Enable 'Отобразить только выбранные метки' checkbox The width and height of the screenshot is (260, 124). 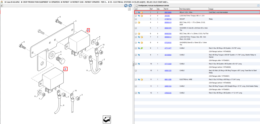137,6
